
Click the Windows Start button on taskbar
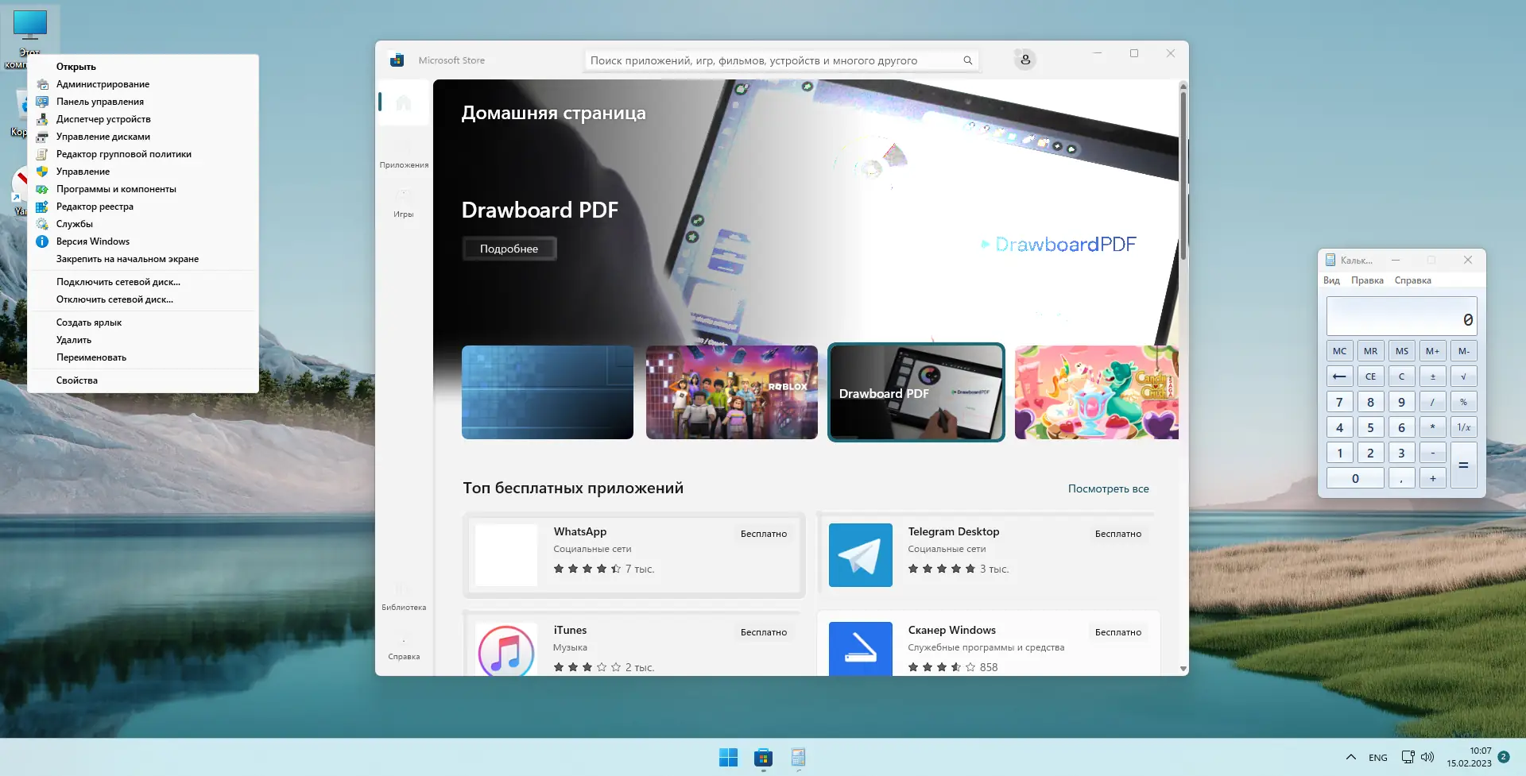[x=728, y=757]
